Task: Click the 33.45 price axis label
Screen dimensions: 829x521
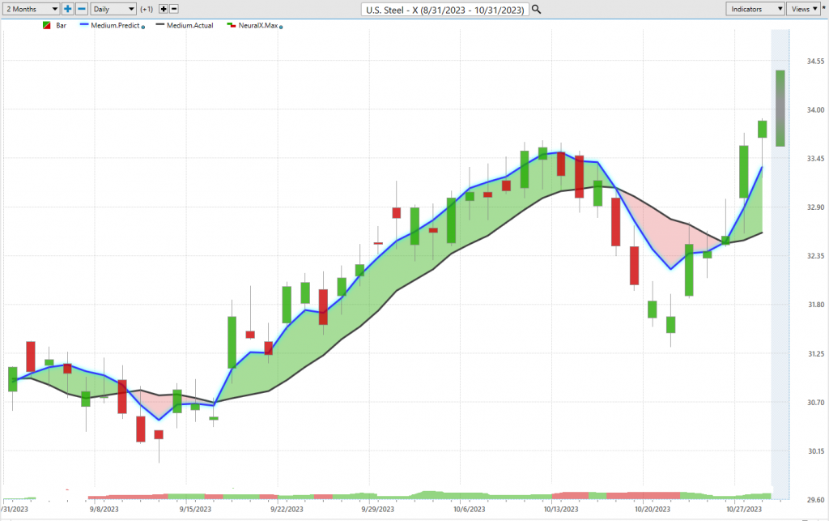Action: point(815,159)
